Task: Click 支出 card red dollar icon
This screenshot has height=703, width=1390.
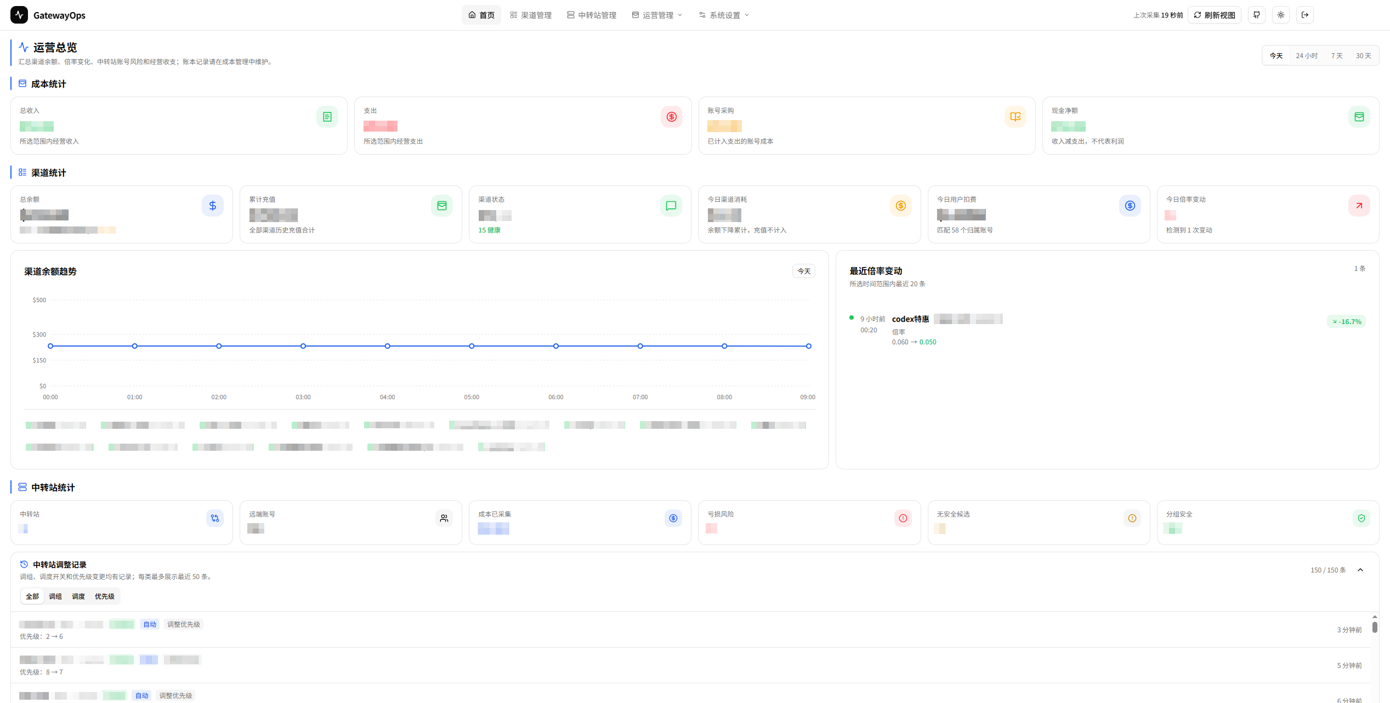Action: (672, 117)
